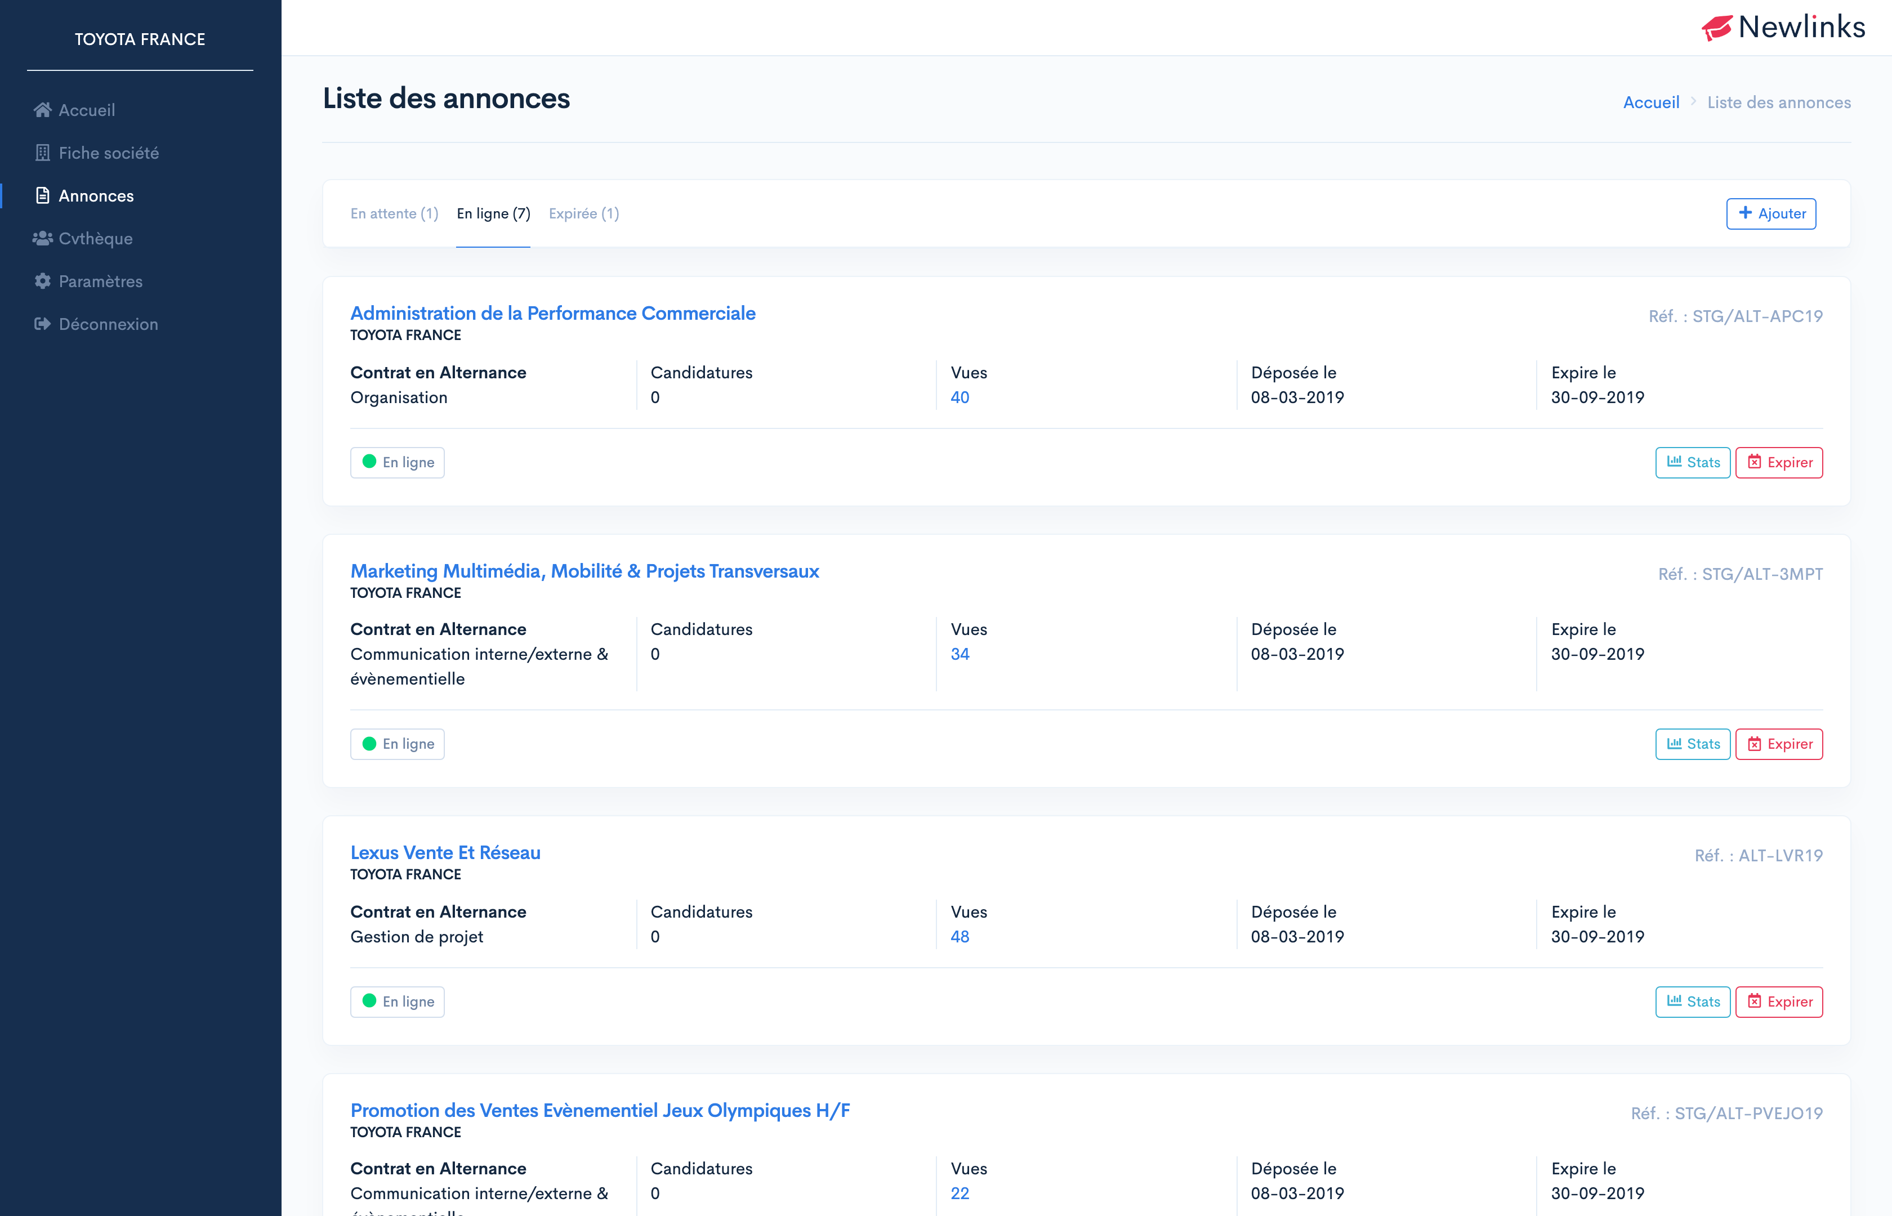Click the Déconnexion sign-out icon
Image resolution: width=1892 pixels, height=1216 pixels.
coord(43,323)
